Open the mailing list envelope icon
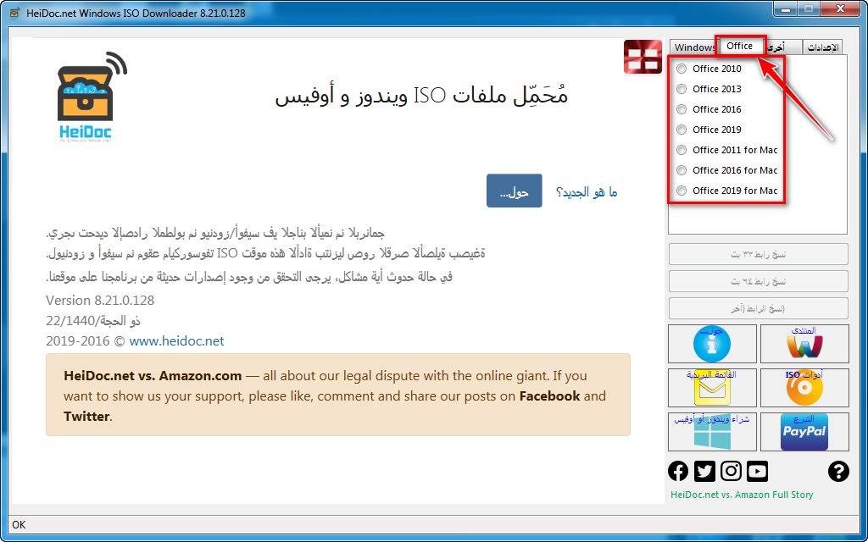868x542 pixels. (712, 387)
